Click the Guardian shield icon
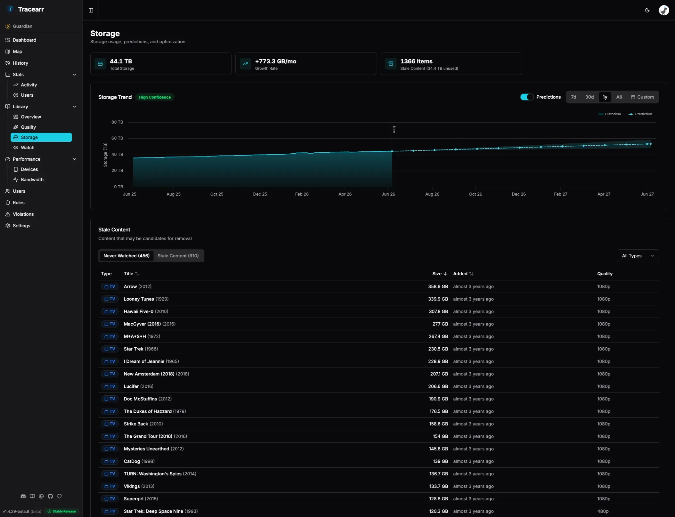The height and width of the screenshot is (517, 675). click(x=8, y=26)
